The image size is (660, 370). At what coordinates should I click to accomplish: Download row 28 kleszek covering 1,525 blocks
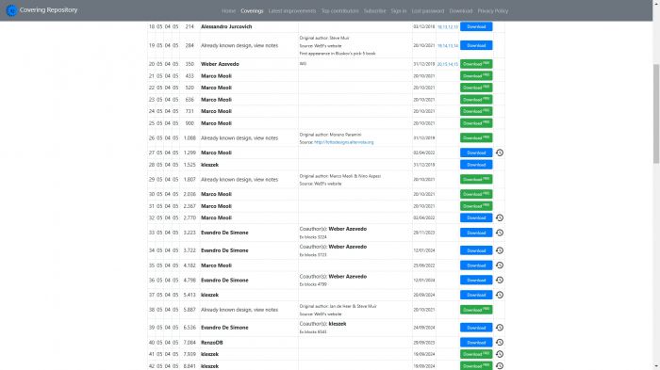click(x=476, y=165)
